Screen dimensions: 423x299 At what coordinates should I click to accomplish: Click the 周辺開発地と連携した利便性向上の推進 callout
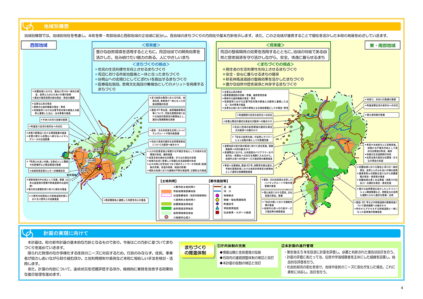(126, 200)
